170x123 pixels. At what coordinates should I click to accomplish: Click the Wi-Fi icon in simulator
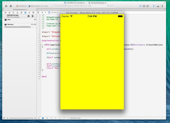coord(71,16)
